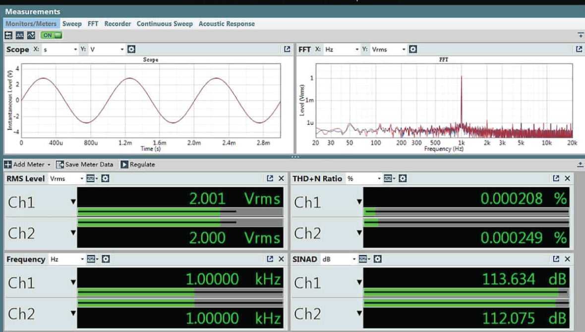Toggle the Ch1 arrow in RMS Level meter
The width and height of the screenshot is (585, 332).
(73, 202)
